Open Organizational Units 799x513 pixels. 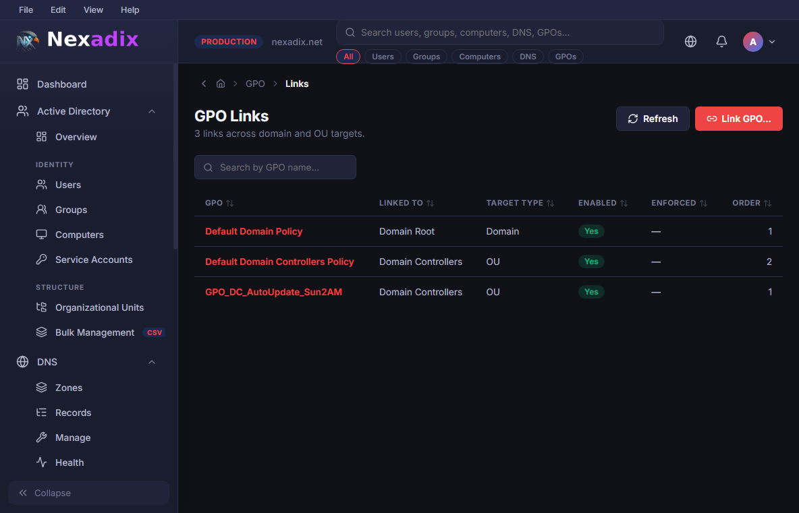[x=99, y=307]
